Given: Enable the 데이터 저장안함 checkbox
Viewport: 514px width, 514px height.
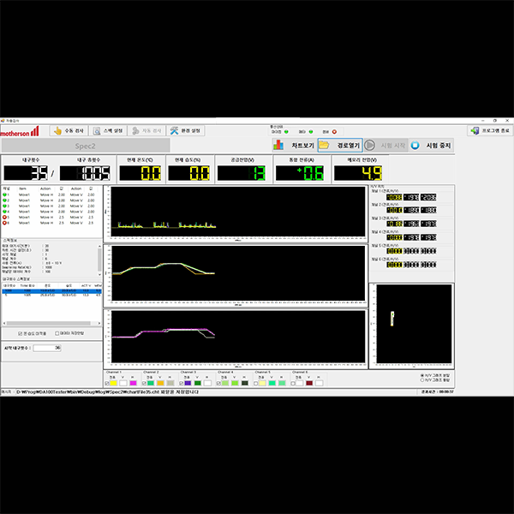Looking at the screenshot, I should point(57,333).
